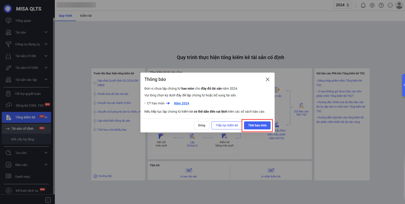Select Kết cấu hạ tầng submenu item
Screen dimensions: 405x204
pos(27,139)
